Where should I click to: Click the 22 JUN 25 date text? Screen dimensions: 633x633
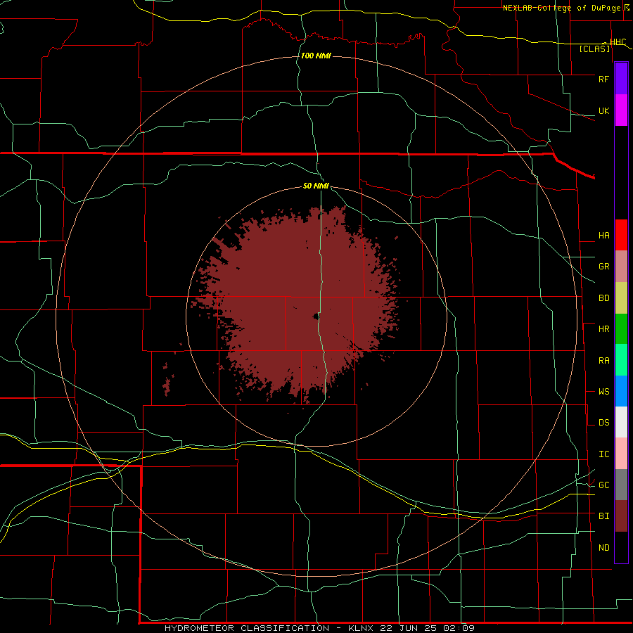(x=408, y=628)
